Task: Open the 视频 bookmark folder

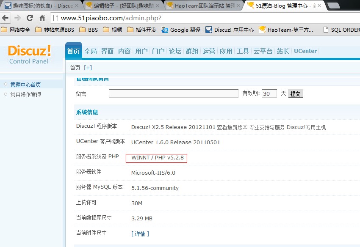Action: 113,30
